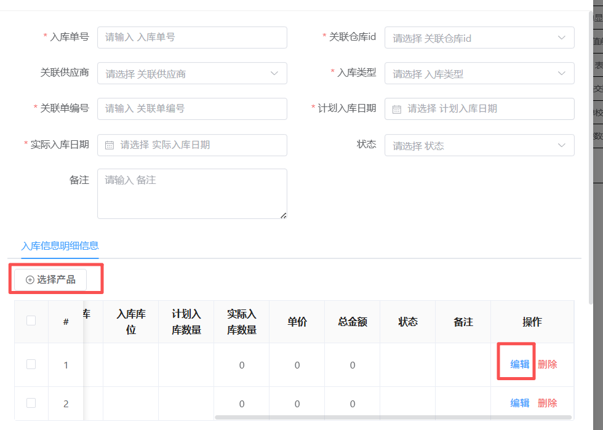603x430 pixels.
Task: Toggle the select-all checkbox in table header
Action: (31, 321)
